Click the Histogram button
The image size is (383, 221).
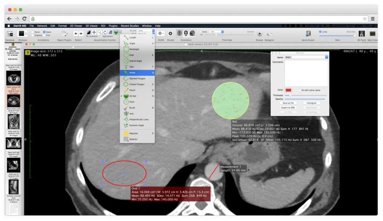coord(312,103)
